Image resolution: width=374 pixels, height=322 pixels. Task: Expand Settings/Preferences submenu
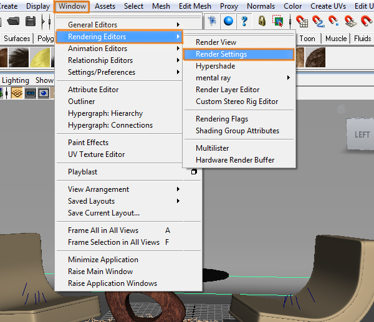tap(119, 72)
